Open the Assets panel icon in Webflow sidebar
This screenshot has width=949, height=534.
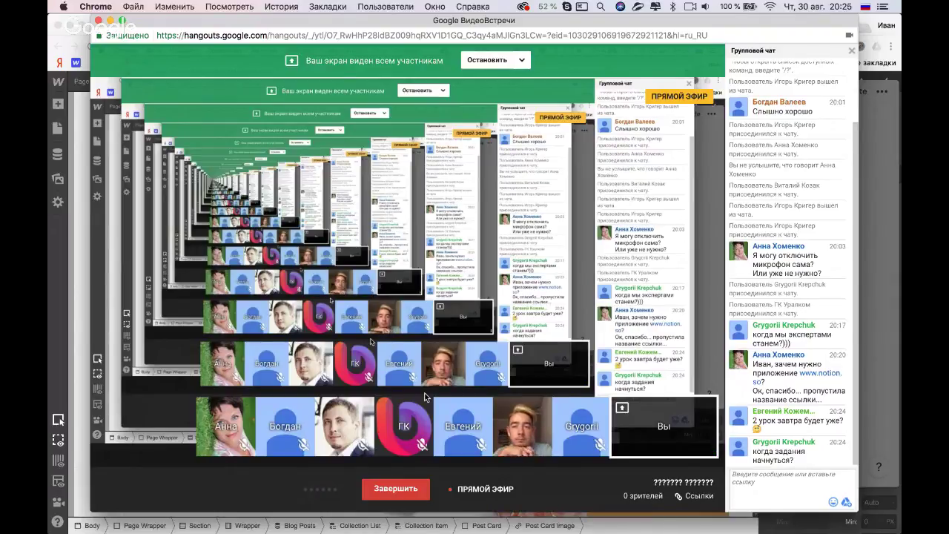click(x=58, y=178)
